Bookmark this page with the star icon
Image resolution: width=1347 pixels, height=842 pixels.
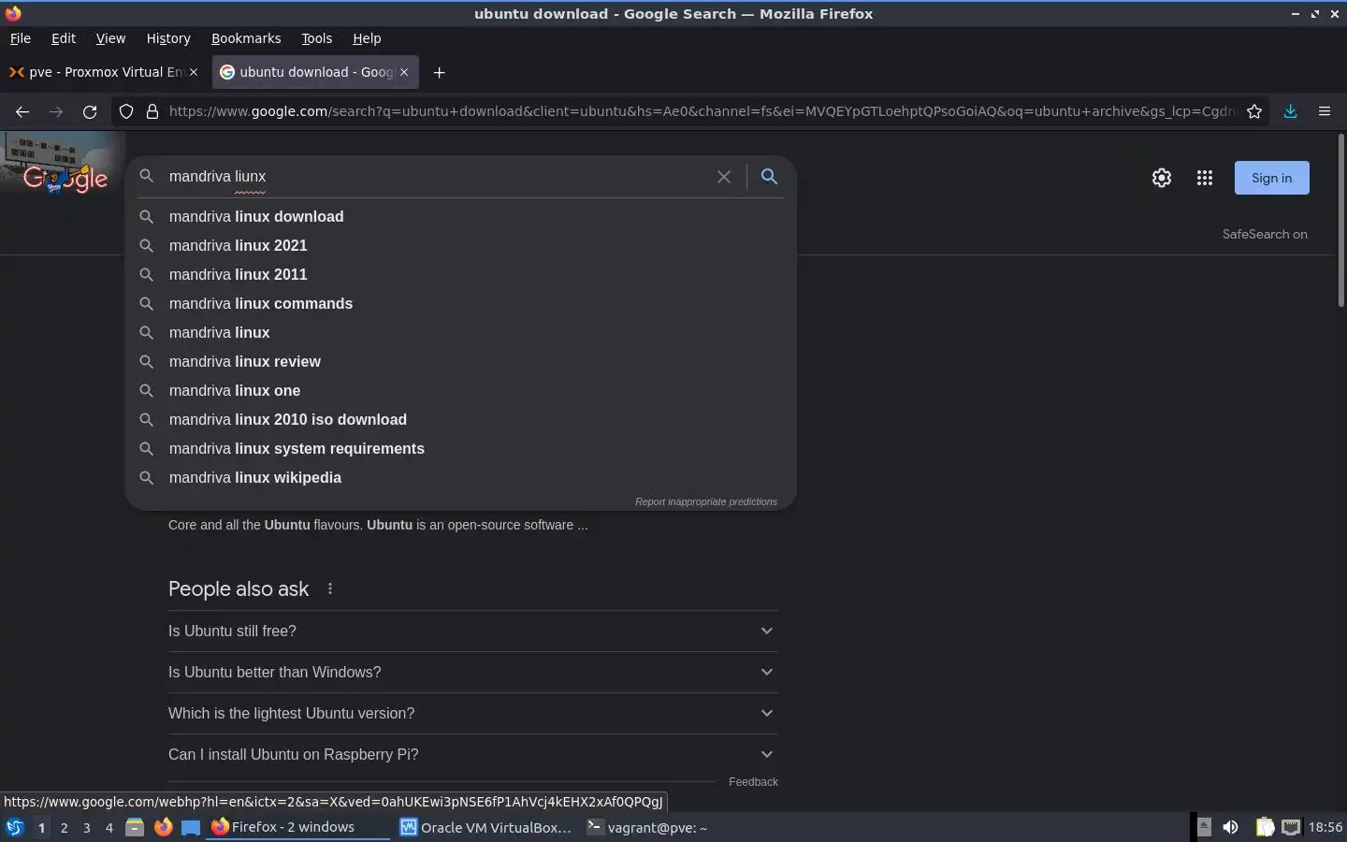[x=1254, y=111]
